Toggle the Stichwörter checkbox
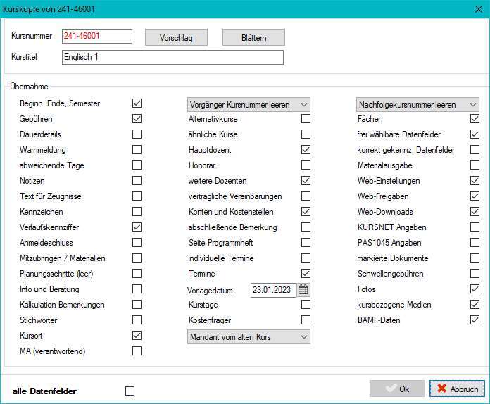The image size is (490, 404). [x=137, y=320]
